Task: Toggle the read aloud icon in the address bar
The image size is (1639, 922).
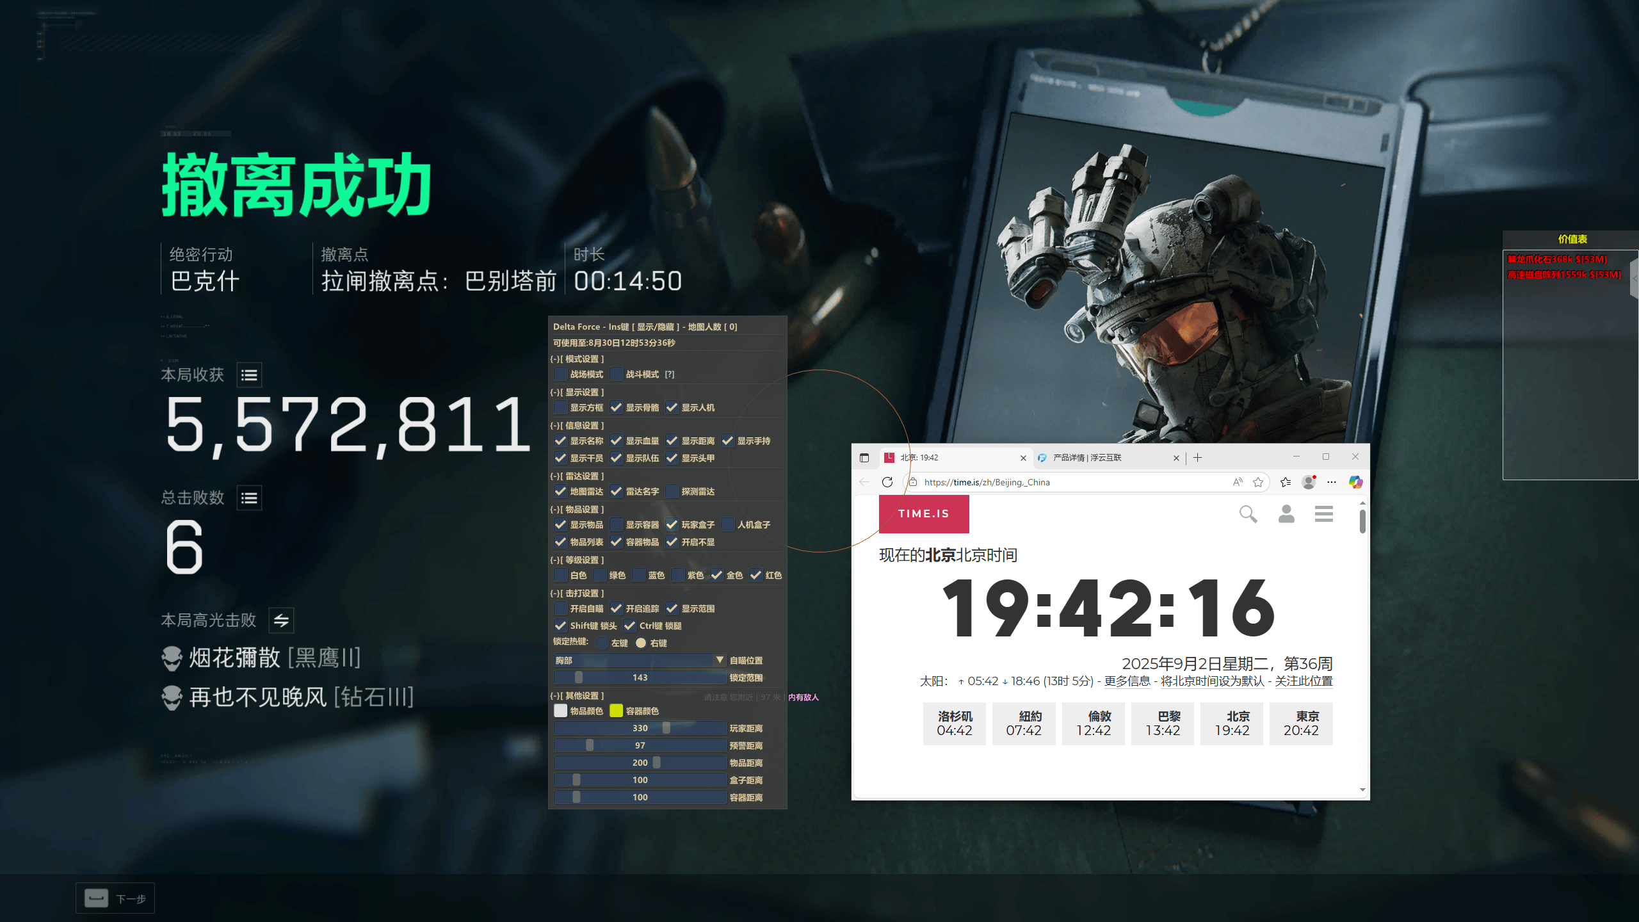Action: coord(1238,482)
